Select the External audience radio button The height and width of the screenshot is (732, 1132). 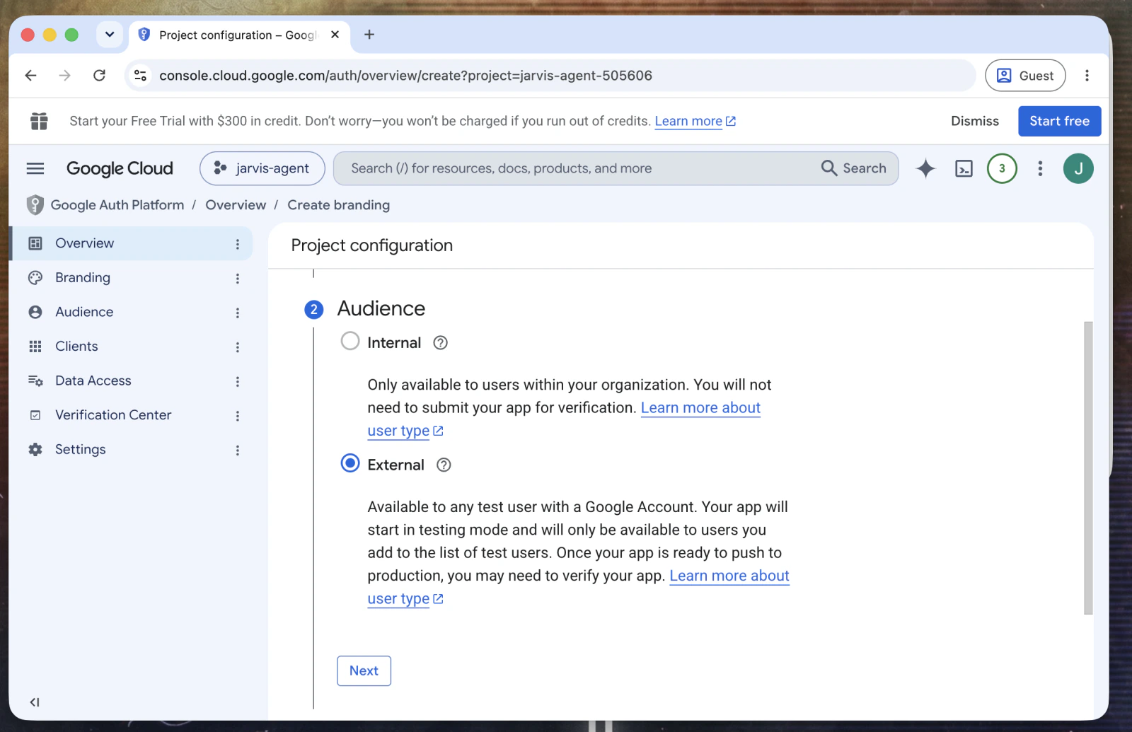click(x=350, y=463)
